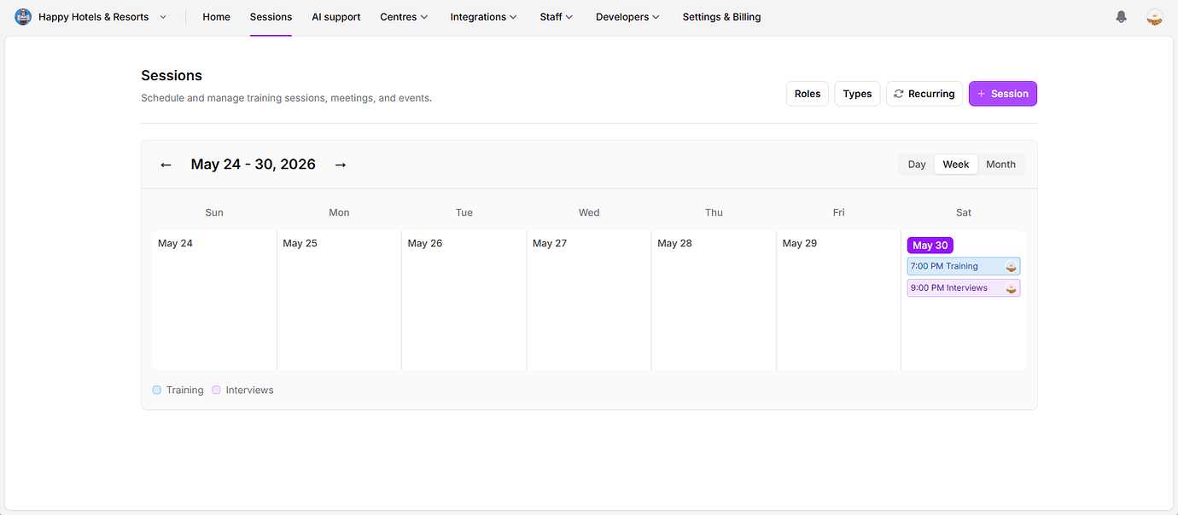Click the Happy Hotels & Resorts logo icon
Viewport: 1178px width, 515px height.
click(x=23, y=17)
